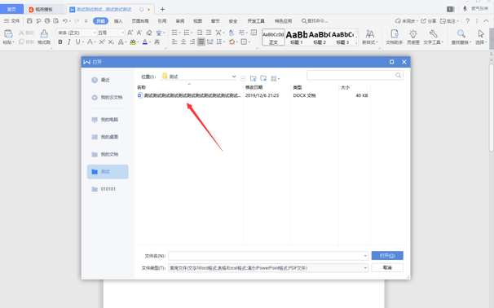The image size is (494, 308).
Task: Click the 打开(O) button
Action: [x=387, y=255]
